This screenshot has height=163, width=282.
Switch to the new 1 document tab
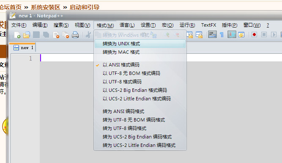click(x=22, y=47)
